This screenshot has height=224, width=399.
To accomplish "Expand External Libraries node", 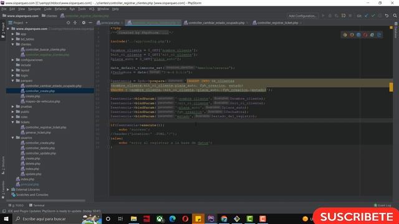I will [8, 189].
